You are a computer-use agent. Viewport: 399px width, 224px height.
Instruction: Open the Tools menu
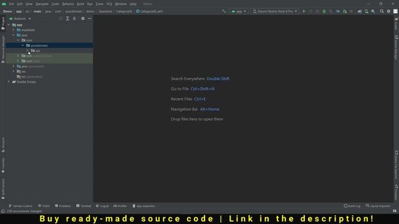tap(100, 4)
